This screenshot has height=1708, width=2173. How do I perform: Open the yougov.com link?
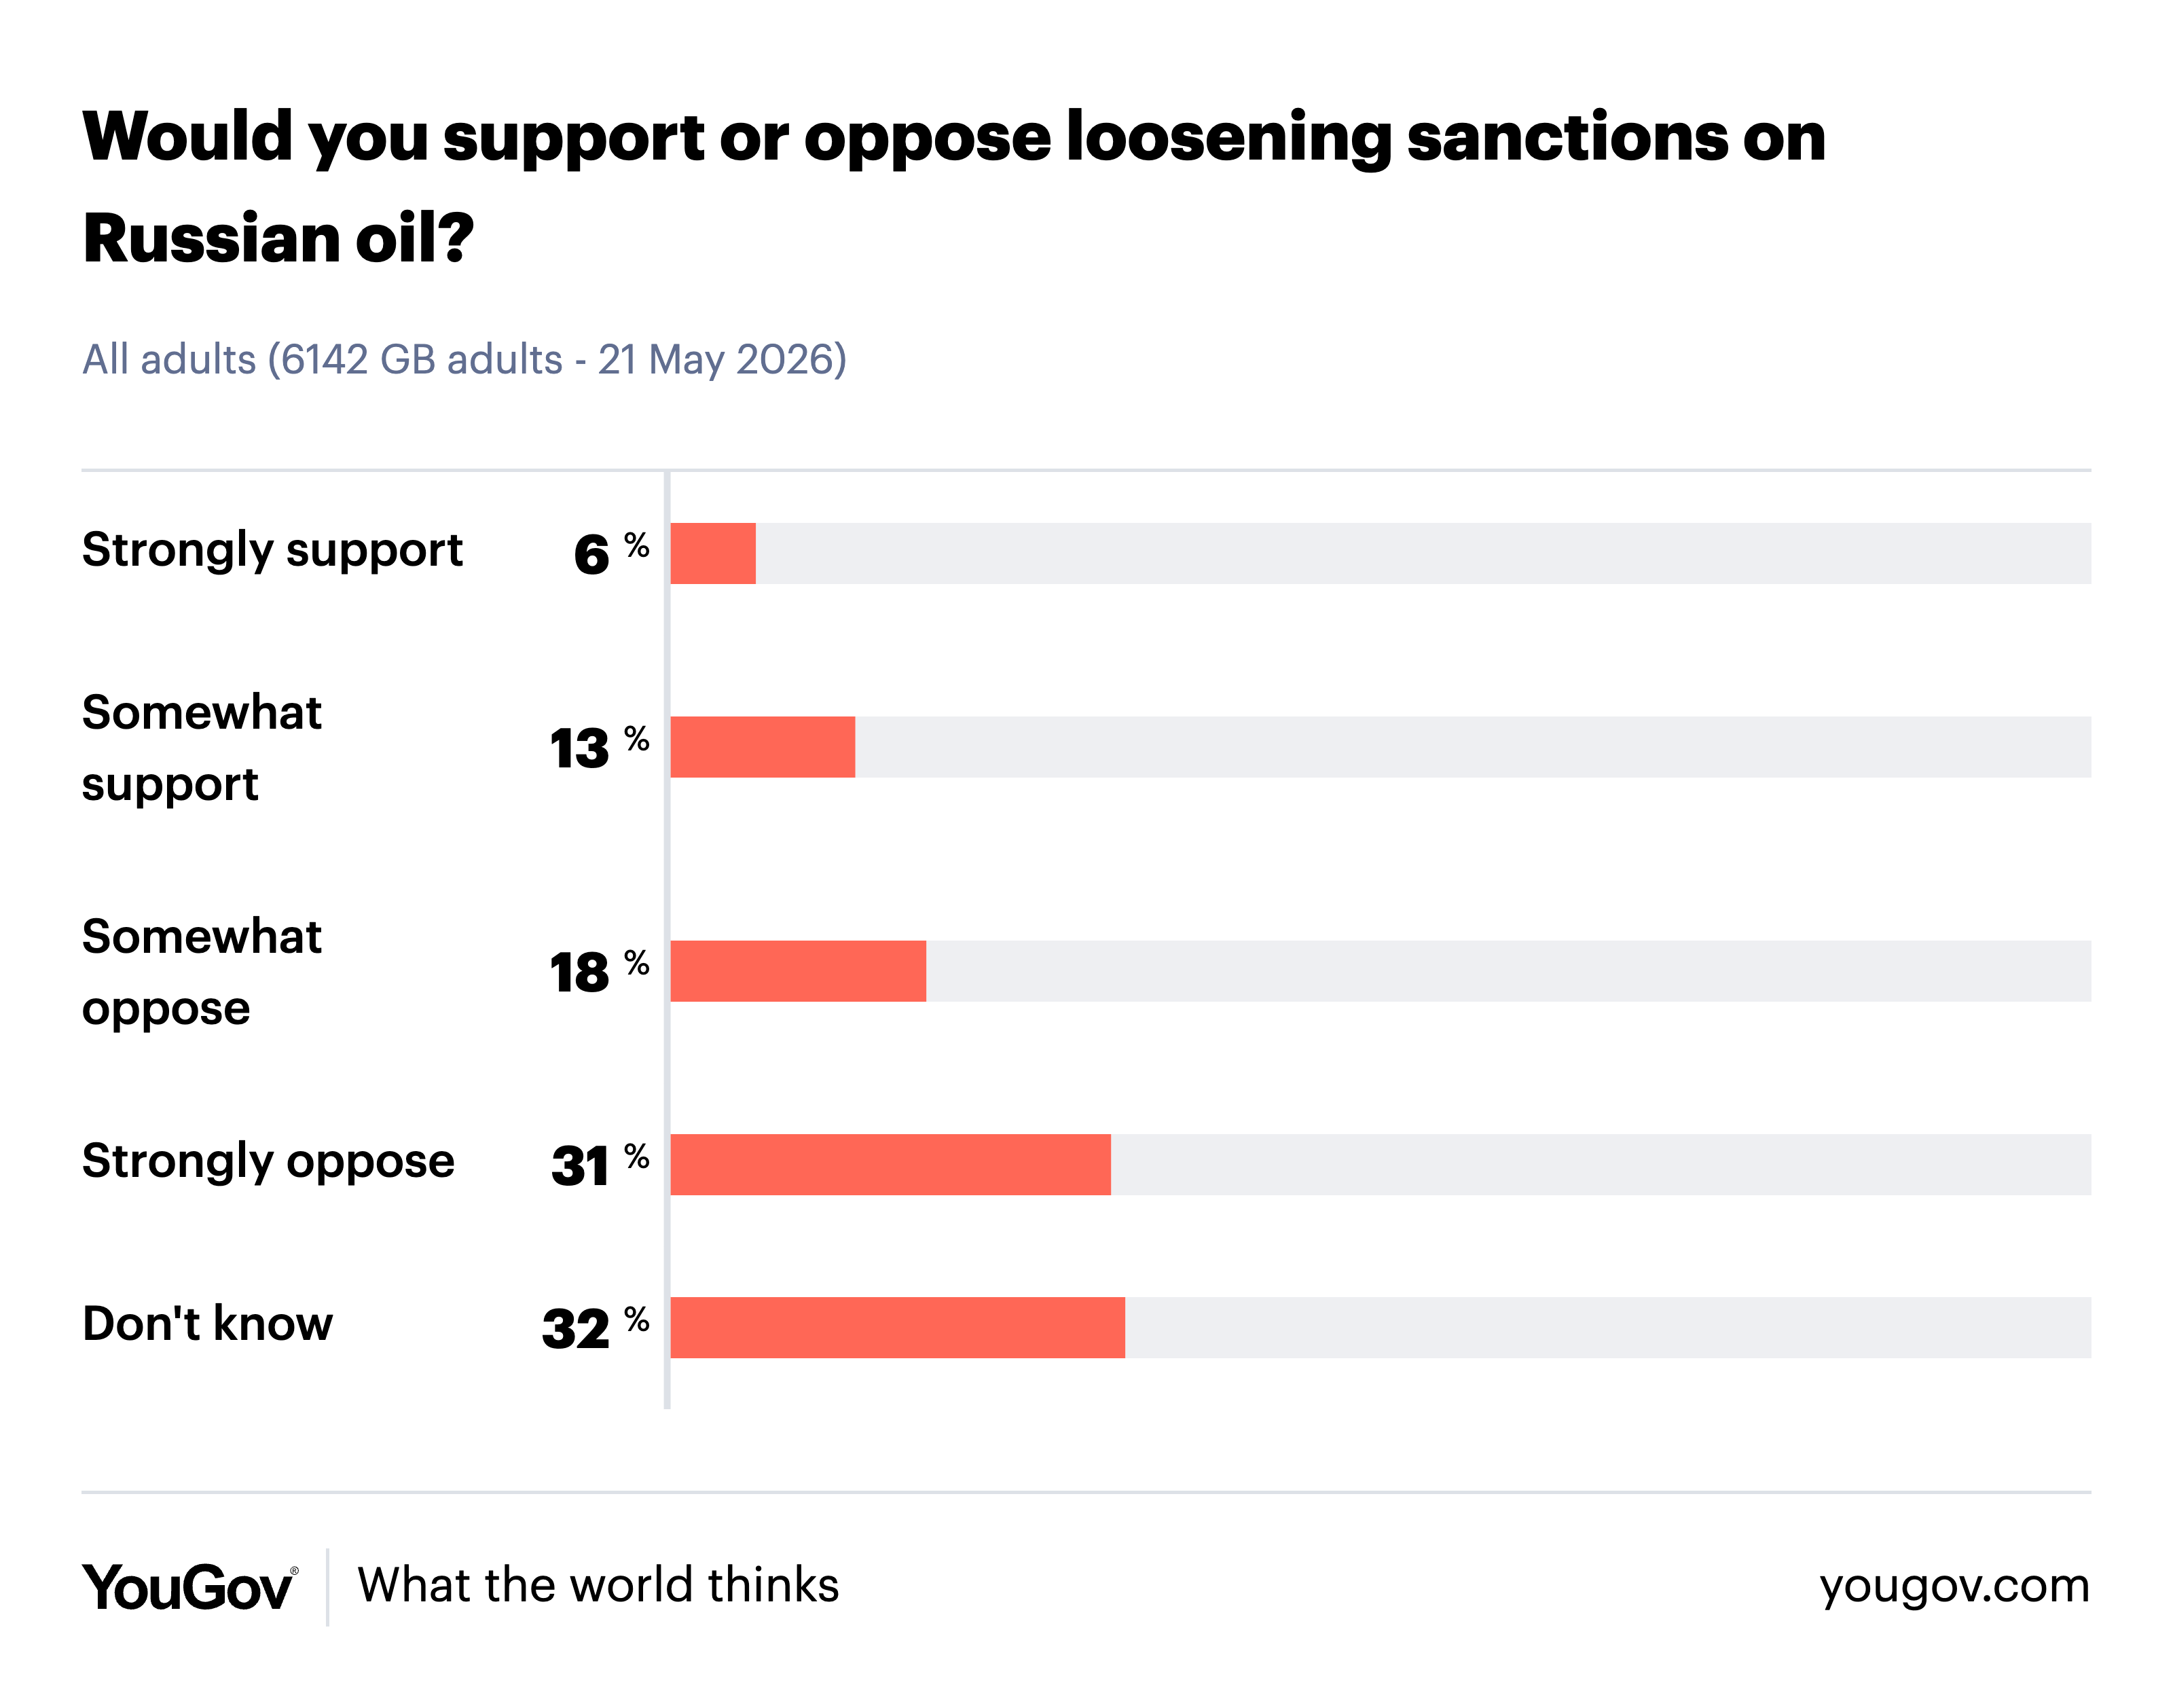pos(1954,1587)
